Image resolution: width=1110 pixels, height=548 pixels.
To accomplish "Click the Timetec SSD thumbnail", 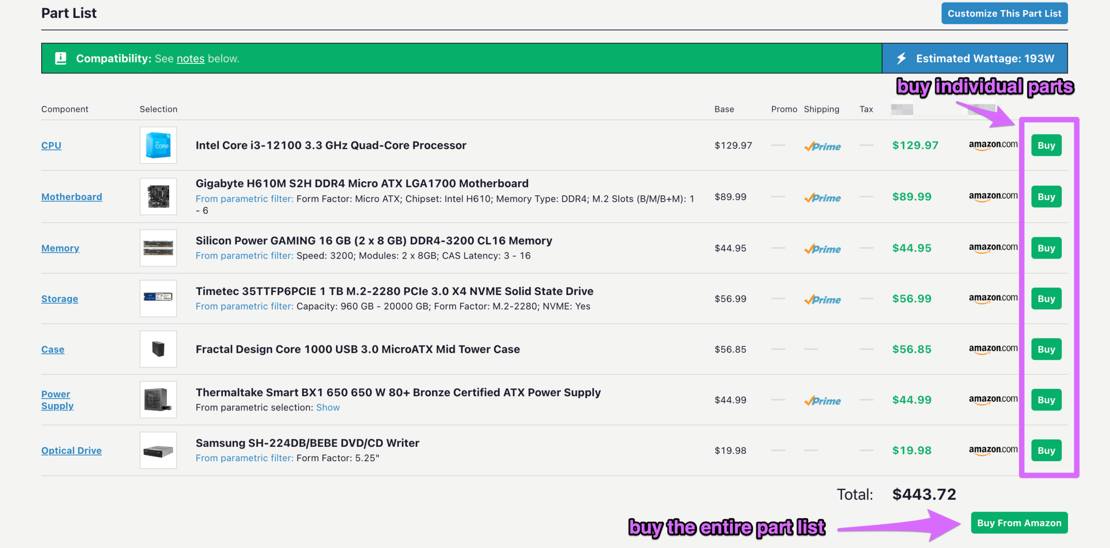I will click(x=158, y=299).
